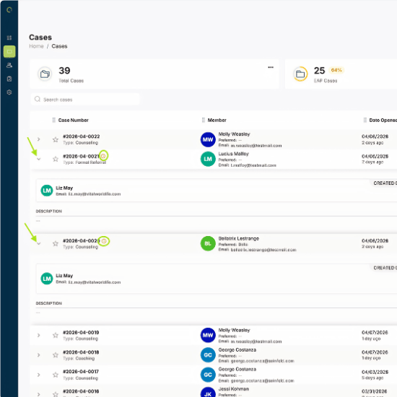Star case #2026-04-0019
Image resolution: width=397 pixels, height=397 pixels.
(56, 335)
